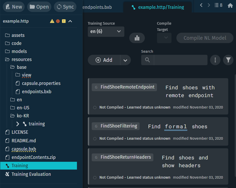The width and height of the screenshot is (236, 188).
Task: Open Training Evaluation
Action: coord(28,174)
